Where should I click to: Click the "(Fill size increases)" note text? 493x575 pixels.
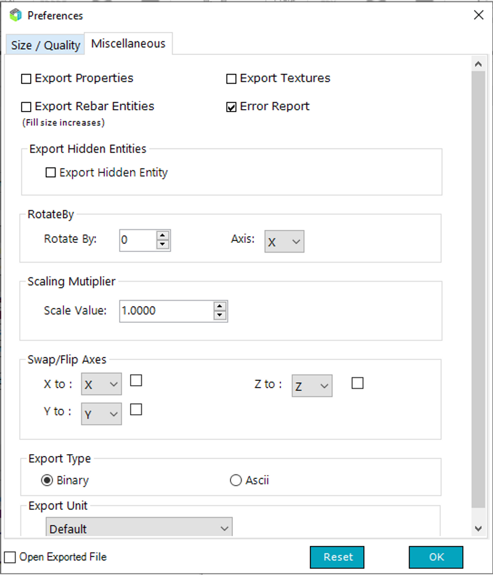click(x=63, y=123)
